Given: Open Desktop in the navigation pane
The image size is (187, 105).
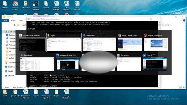Looking at the screenshot, I should [12, 35].
